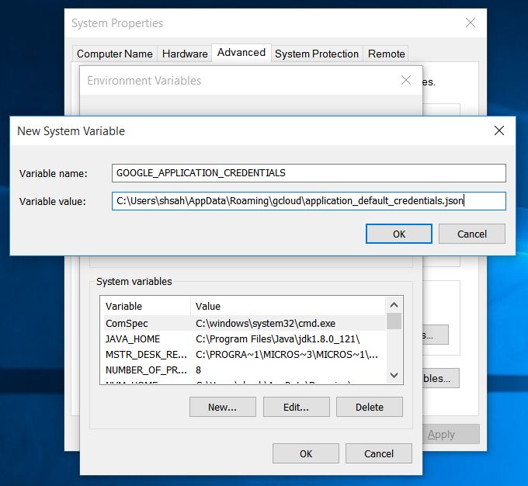Select the NUMBER_OF_PR... variable row
This screenshot has width=528, height=486.
245,370
